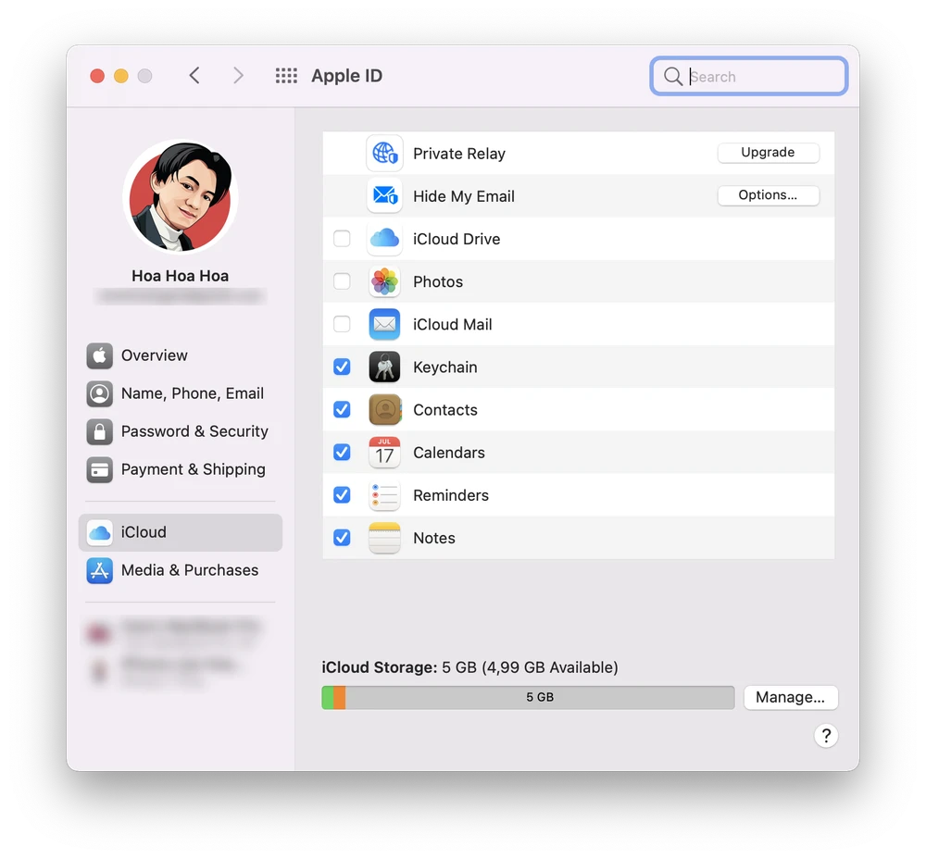Click the back navigation arrow

(x=194, y=75)
